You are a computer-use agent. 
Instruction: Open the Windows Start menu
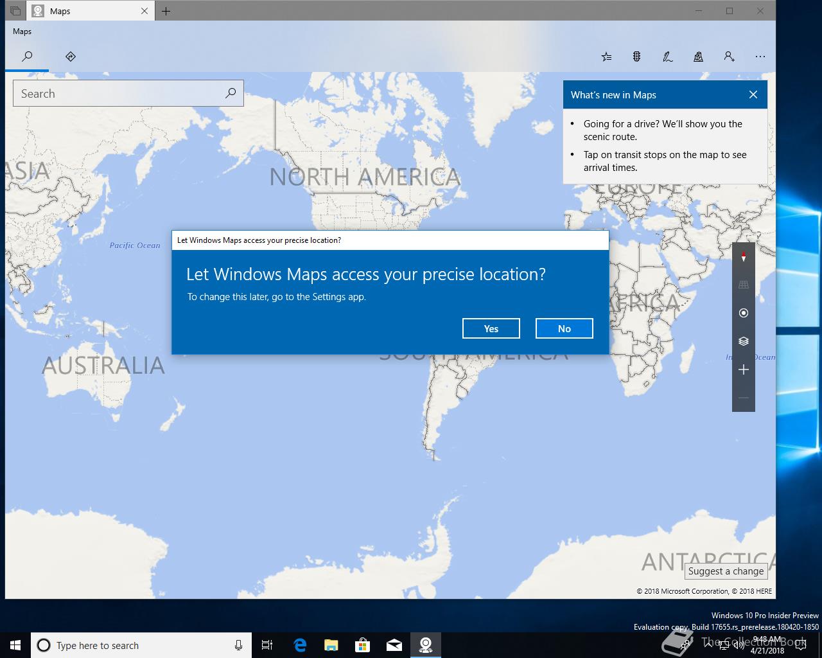15,645
